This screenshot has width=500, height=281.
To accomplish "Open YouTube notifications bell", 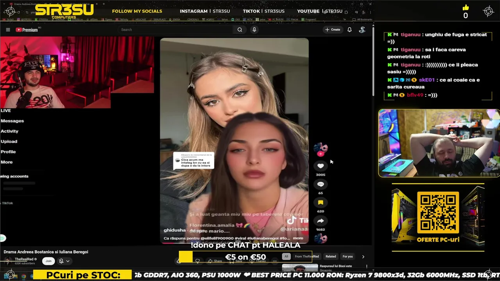I will coord(350,30).
